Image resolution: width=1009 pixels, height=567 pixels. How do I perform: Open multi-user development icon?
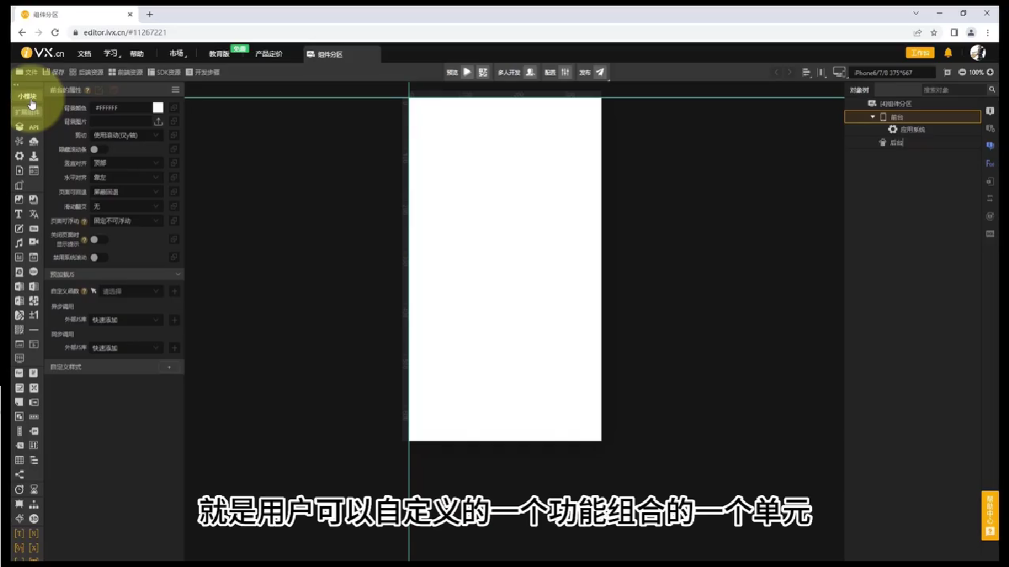point(530,72)
